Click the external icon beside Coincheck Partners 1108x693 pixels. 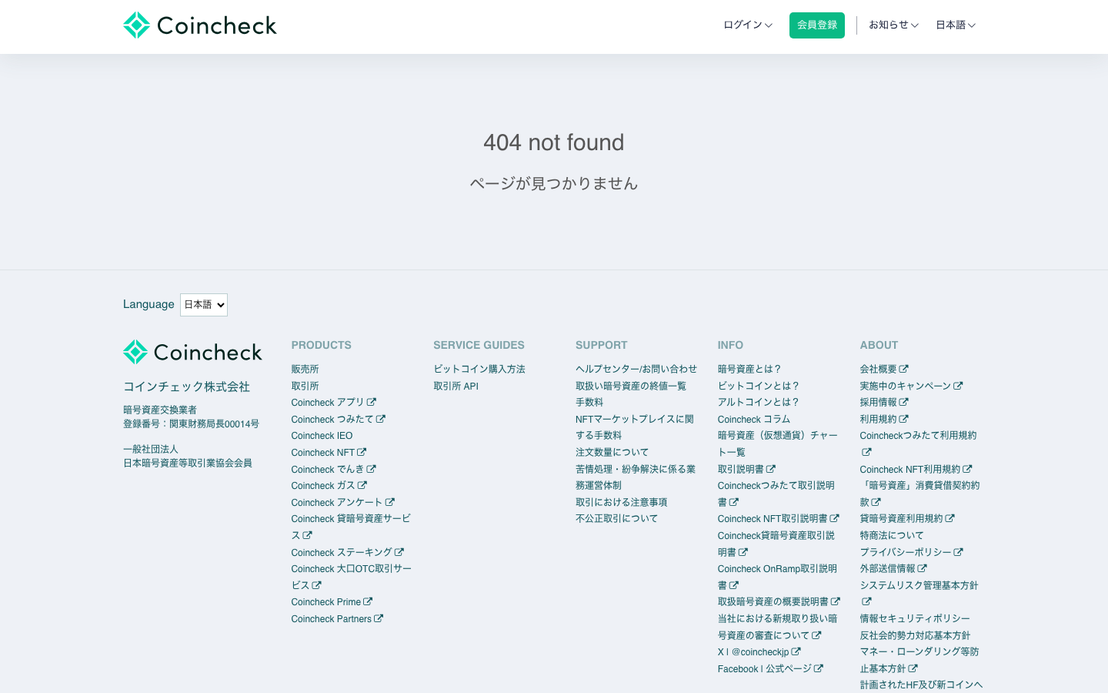point(379,618)
